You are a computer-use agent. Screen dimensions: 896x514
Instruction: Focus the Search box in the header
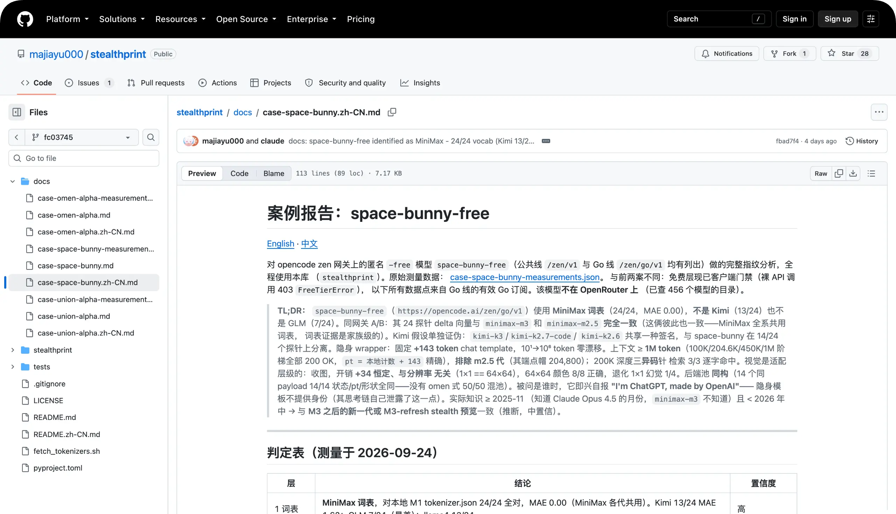coord(719,19)
